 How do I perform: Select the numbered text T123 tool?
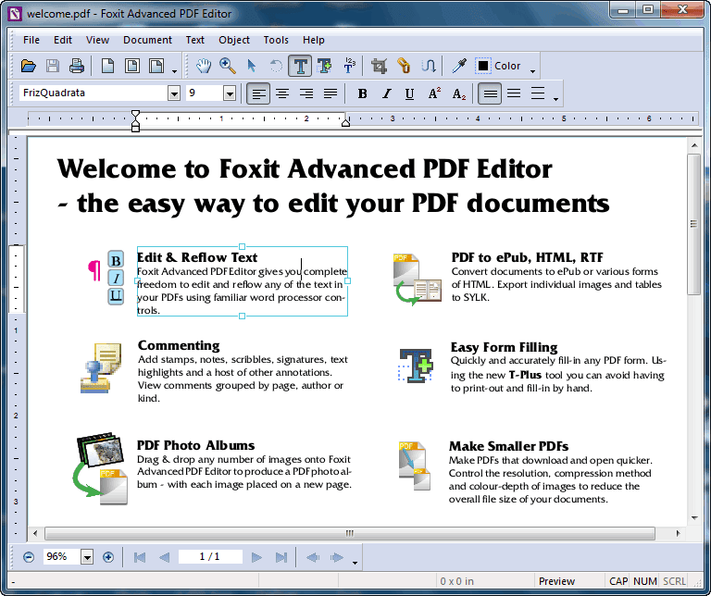pyautogui.click(x=349, y=67)
